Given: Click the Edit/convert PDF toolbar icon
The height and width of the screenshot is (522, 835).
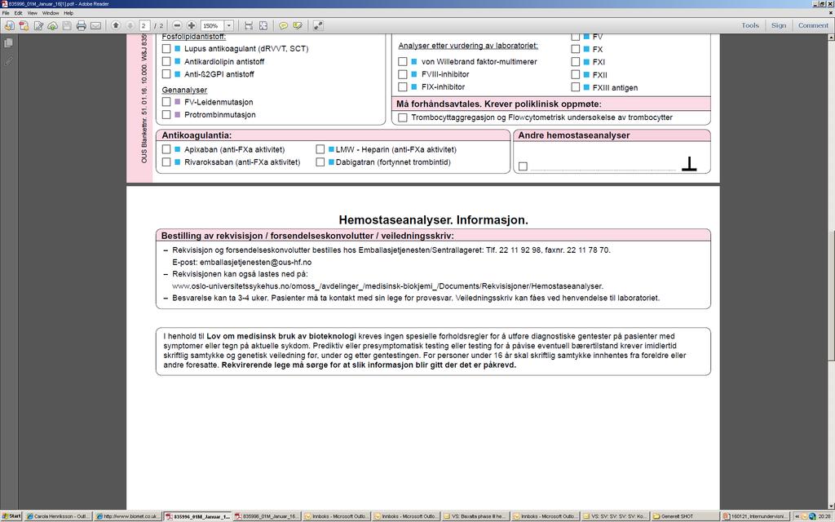Looking at the screenshot, I should coord(38,25).
